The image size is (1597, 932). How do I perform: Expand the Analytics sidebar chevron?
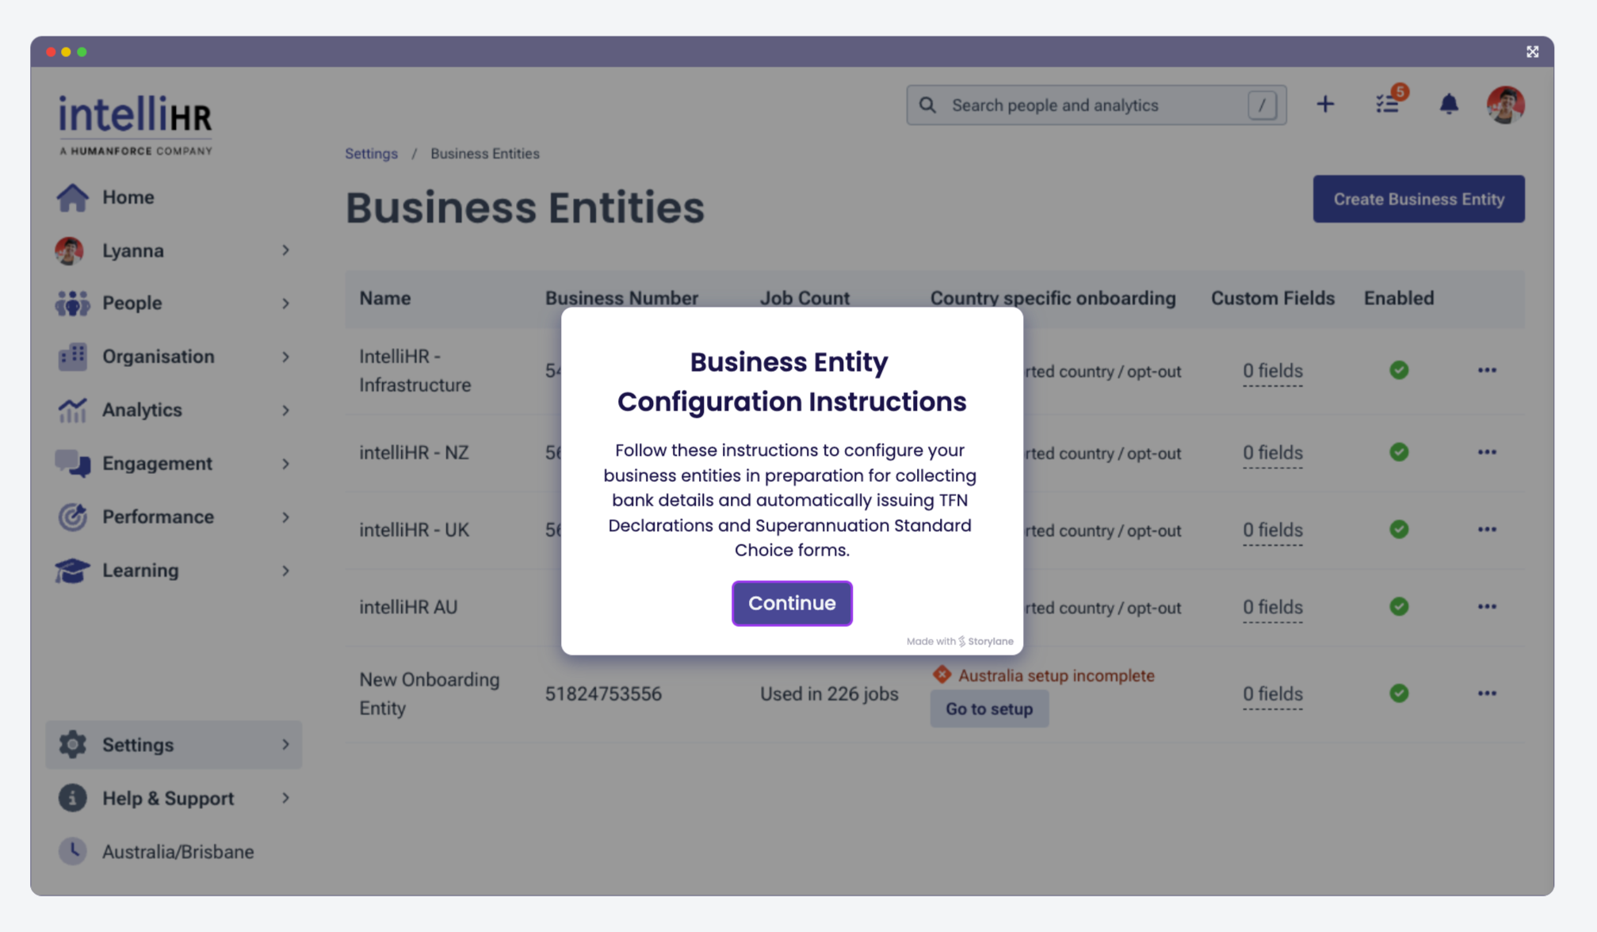point(285,411)
